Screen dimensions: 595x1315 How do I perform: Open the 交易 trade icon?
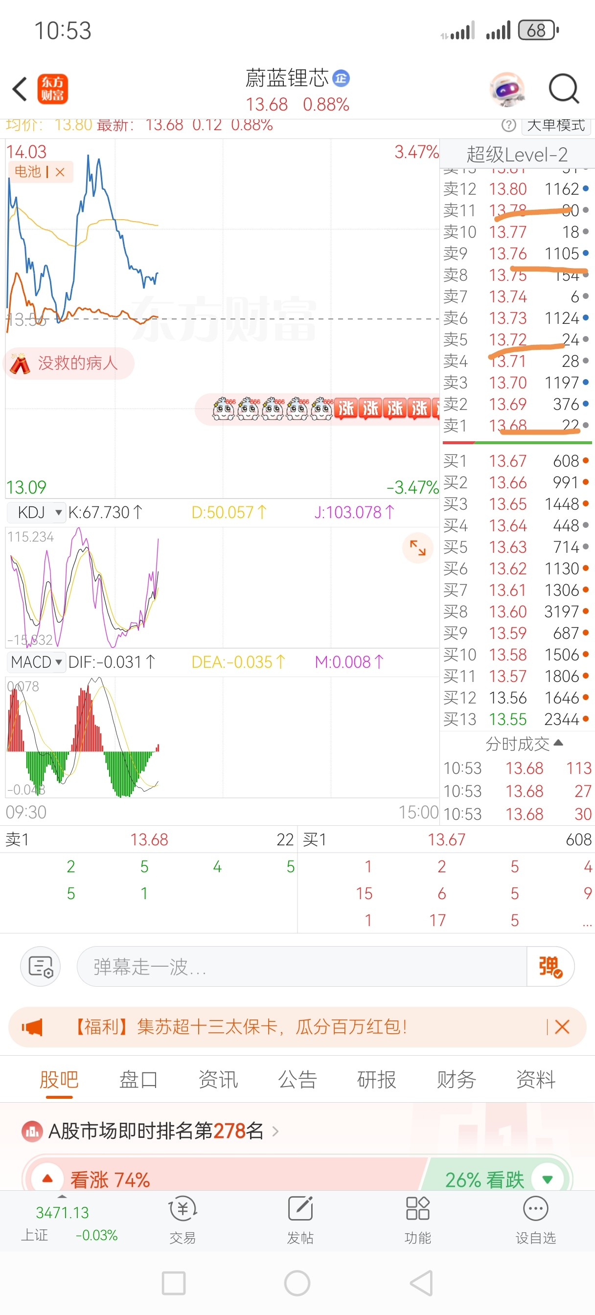click(183, 1220)
